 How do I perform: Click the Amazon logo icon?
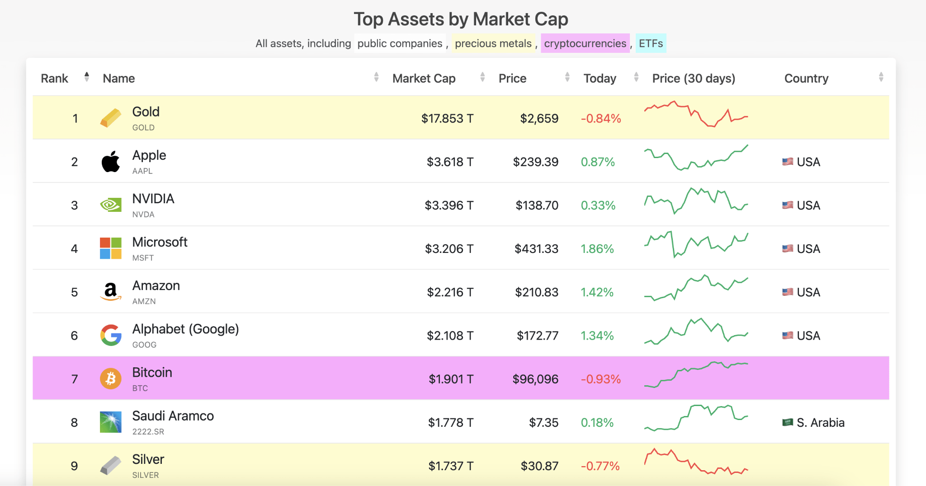[110, 291]
